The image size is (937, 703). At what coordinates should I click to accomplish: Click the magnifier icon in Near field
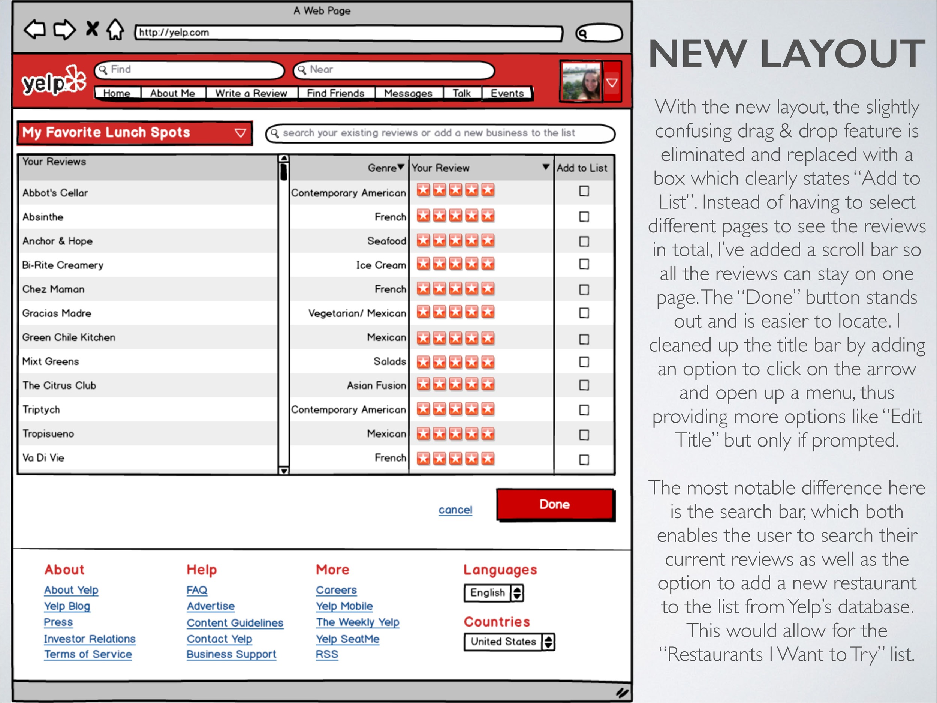click(302, 70)
